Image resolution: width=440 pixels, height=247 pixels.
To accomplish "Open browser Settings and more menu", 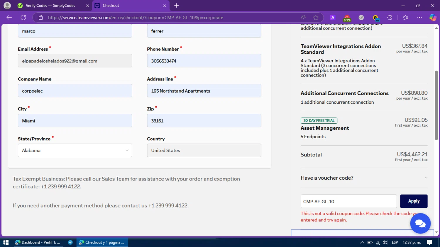I will point(419,18).
